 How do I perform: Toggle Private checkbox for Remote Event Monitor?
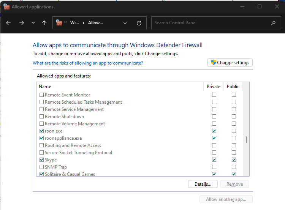(214, 95)
